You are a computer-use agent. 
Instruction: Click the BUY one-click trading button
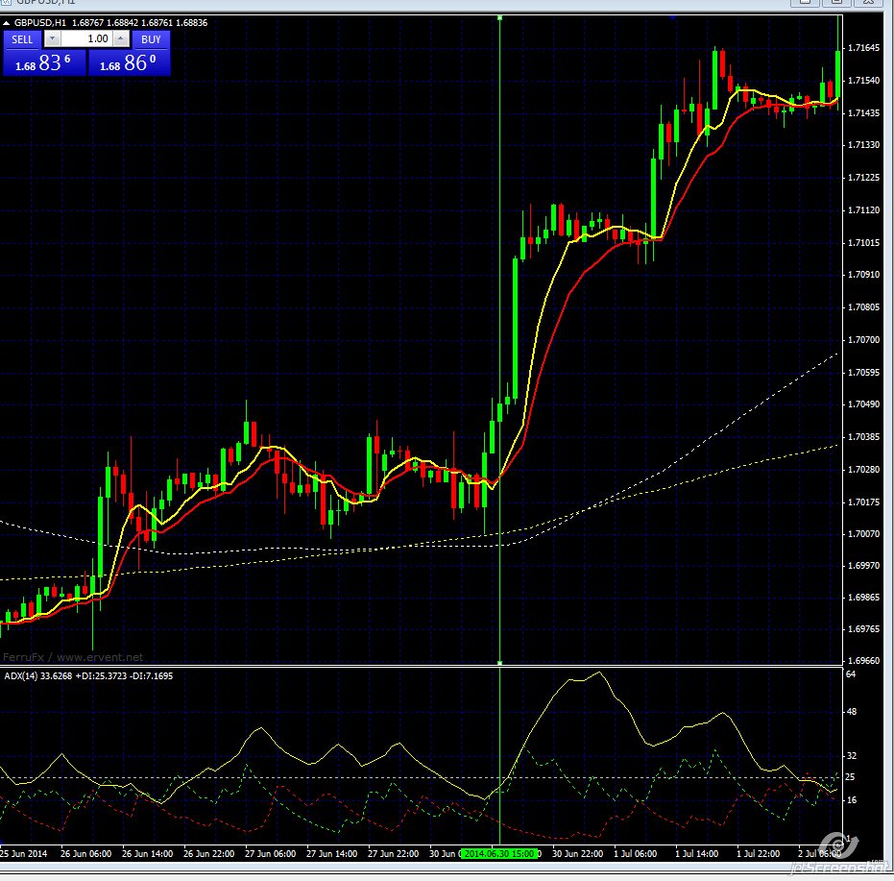pos(151,39)
